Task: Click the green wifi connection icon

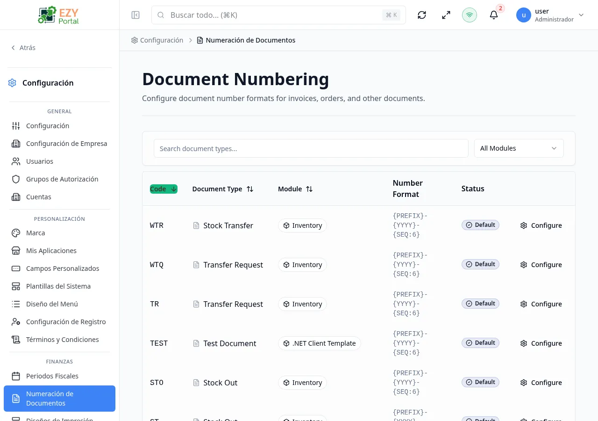Action: [x=470, y=15]
